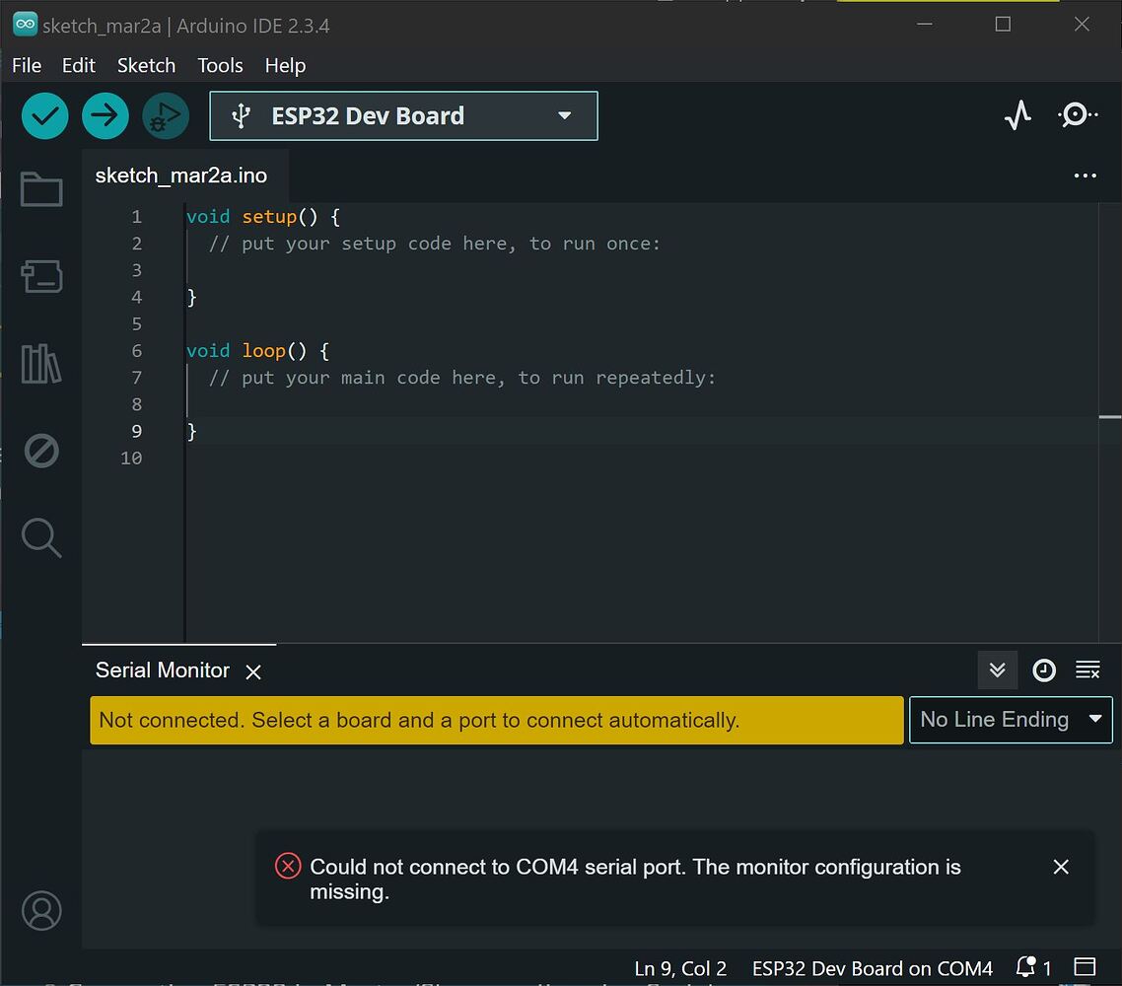Click the three-dot tab options menu
This screenshot has width=1122, height=986.
1085,176
